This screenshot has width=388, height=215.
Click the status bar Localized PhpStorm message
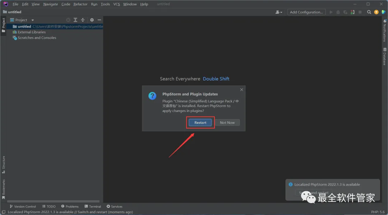tap(70, 212)
